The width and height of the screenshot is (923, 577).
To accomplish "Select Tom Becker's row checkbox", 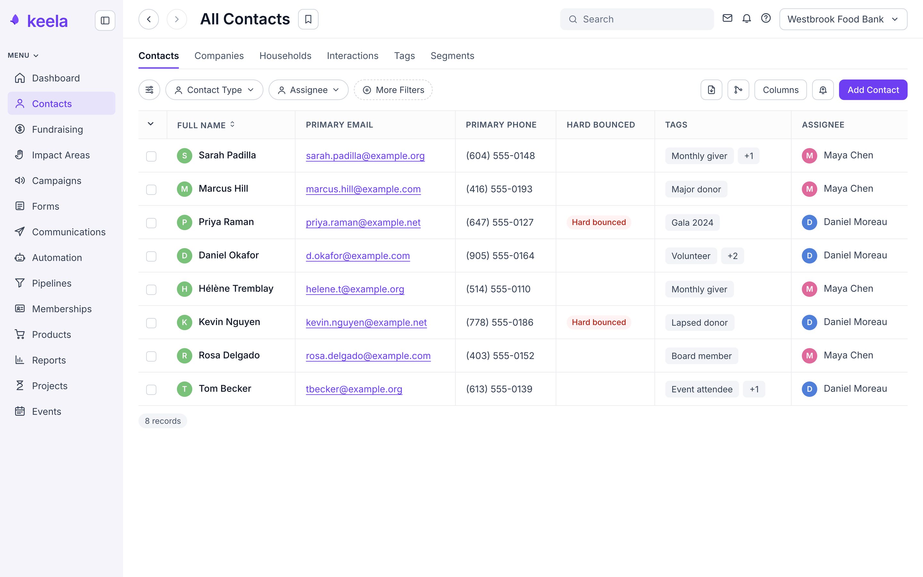I will click(151, 389).
